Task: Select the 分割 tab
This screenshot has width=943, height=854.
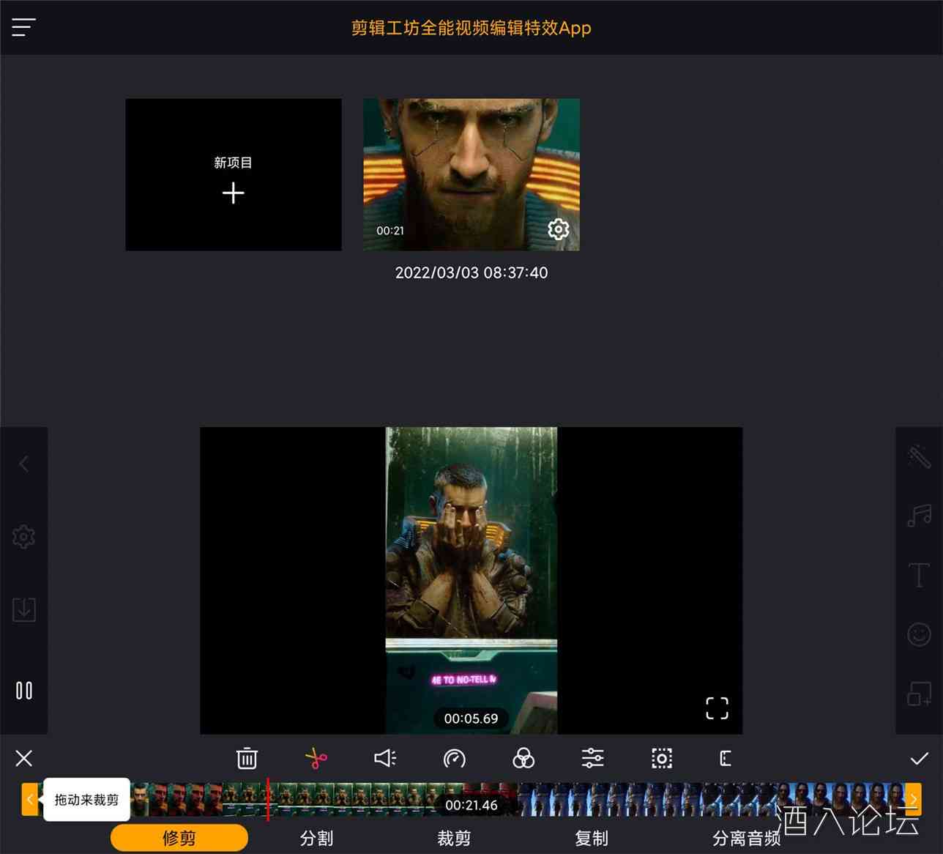Action: point(317,838)
